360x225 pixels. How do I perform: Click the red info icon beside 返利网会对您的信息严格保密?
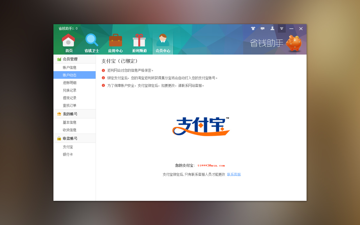click(103, 70)
